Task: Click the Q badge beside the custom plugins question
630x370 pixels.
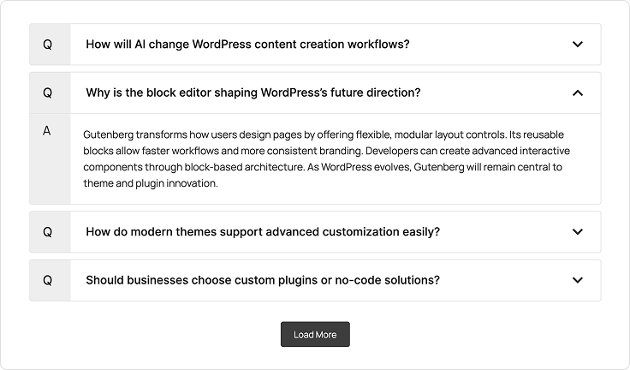Action: (x=48, y=280)
